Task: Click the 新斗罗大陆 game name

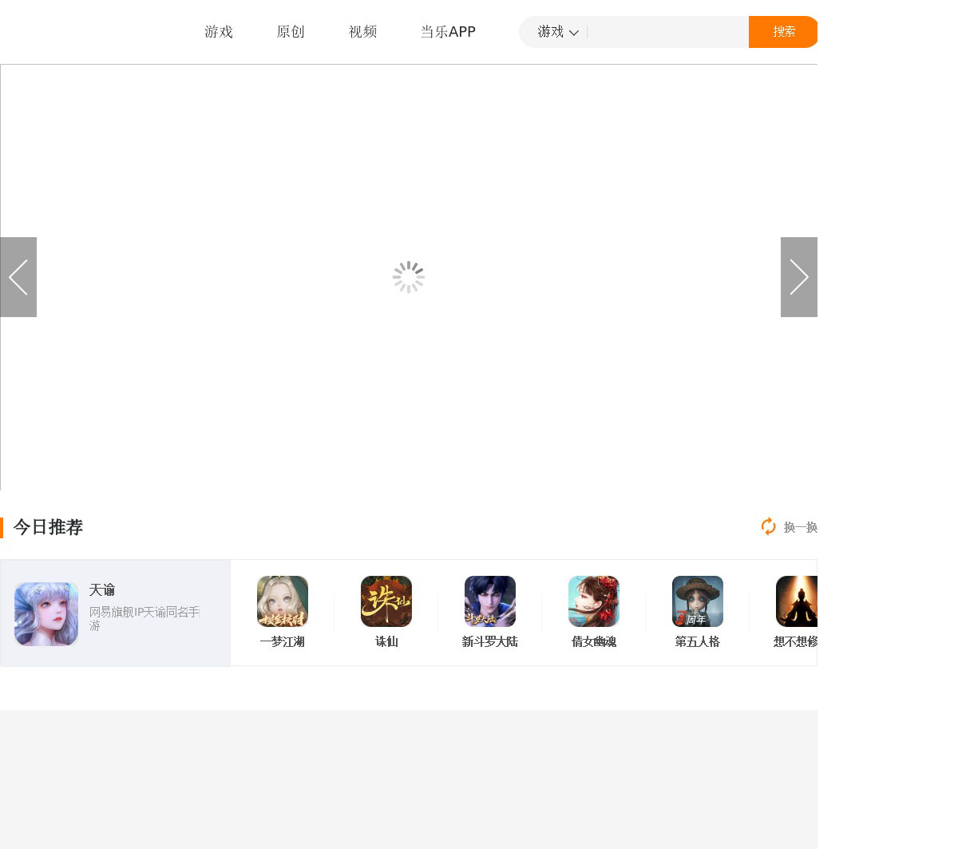Action: 490,641
